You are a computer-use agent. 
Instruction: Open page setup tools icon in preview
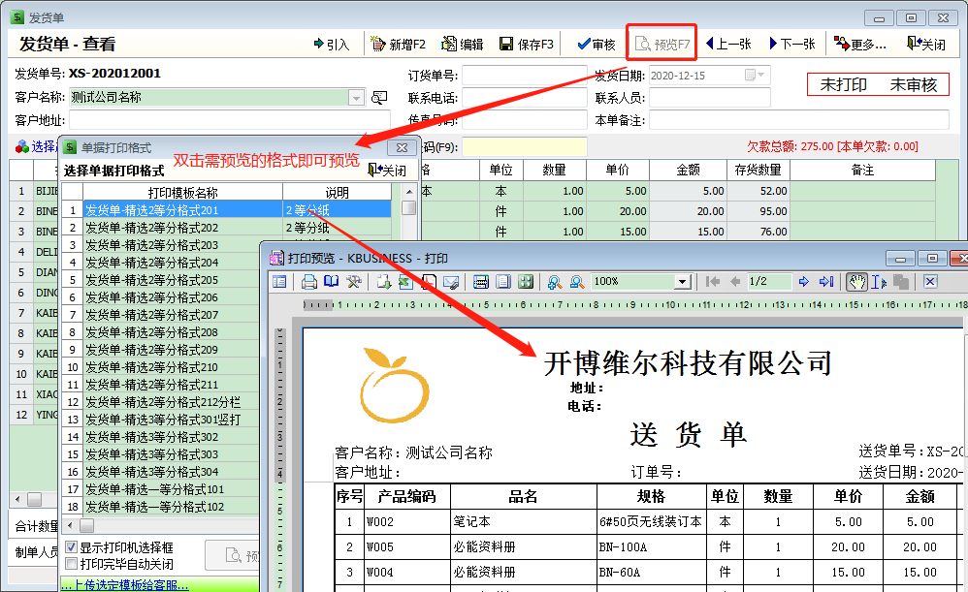pyautogui.click(x=354, y=282)
